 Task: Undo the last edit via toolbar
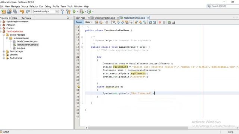22,12
